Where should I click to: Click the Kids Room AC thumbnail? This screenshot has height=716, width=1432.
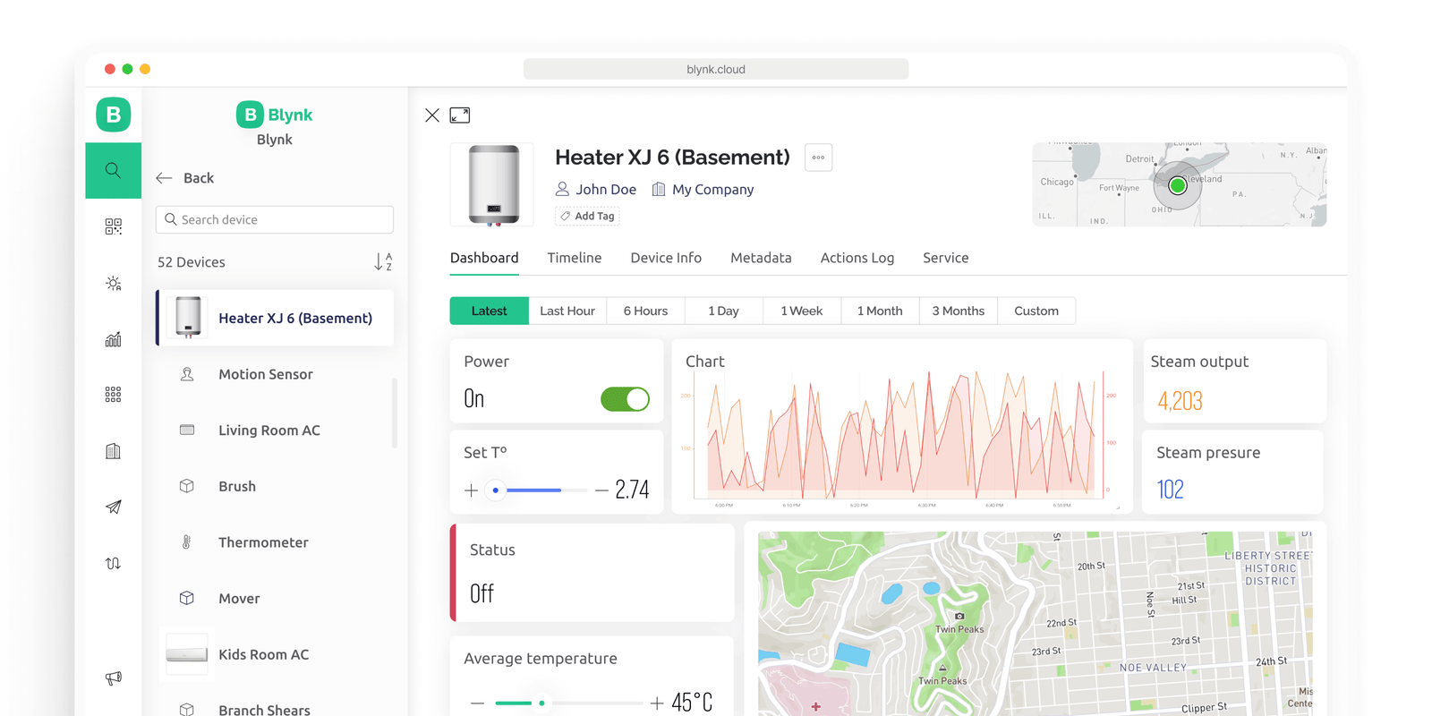coord(187,654)
